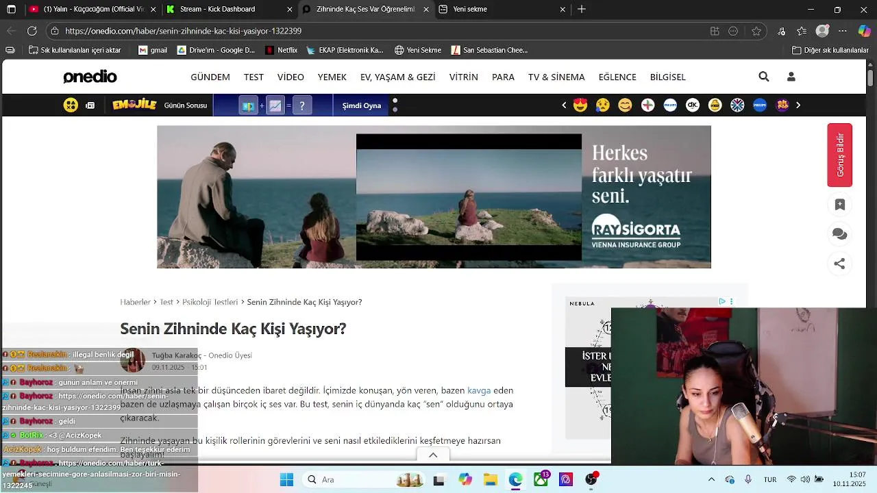Click the Test breadcrumb link
The height and width of the screenshot is (493, 877).
(x=166, y=302)
